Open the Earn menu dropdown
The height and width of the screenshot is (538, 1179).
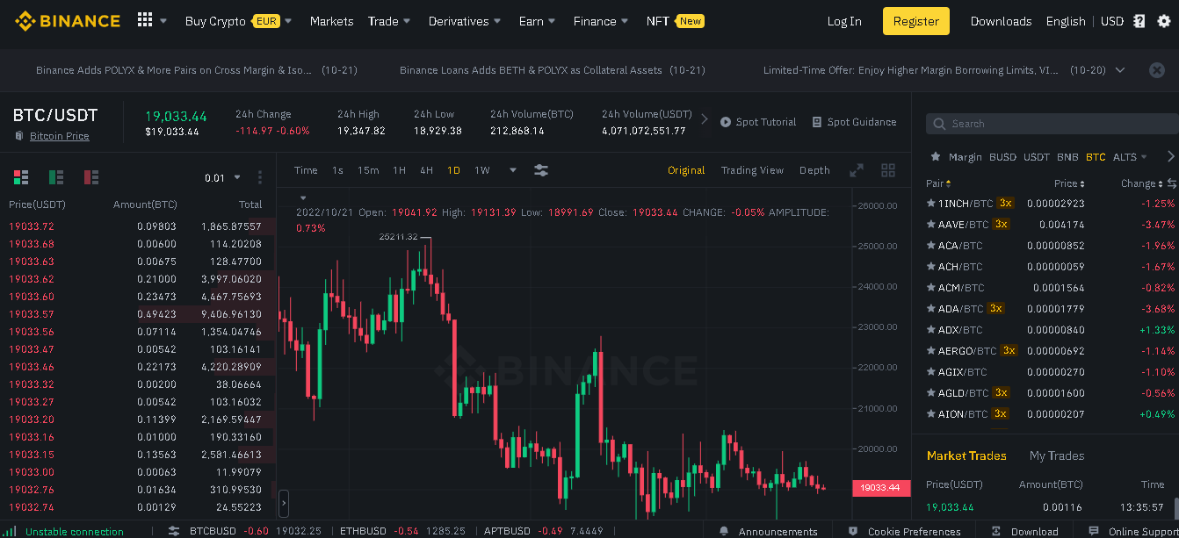pos(537,21)
